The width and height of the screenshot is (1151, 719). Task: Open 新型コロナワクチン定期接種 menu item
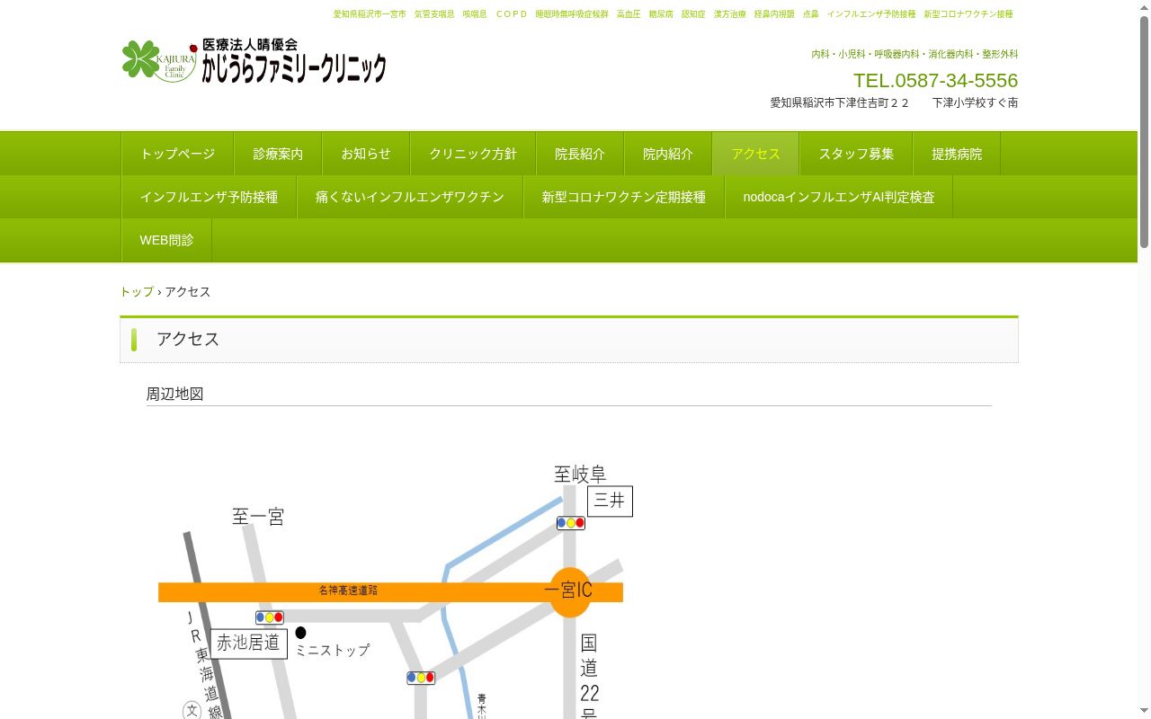coord(624,197)
